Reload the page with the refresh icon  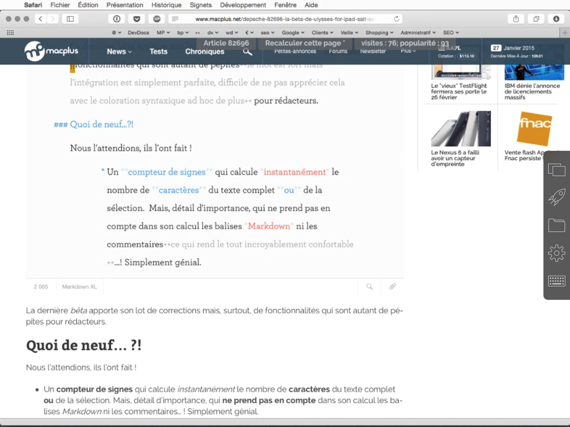coord(396,19)
